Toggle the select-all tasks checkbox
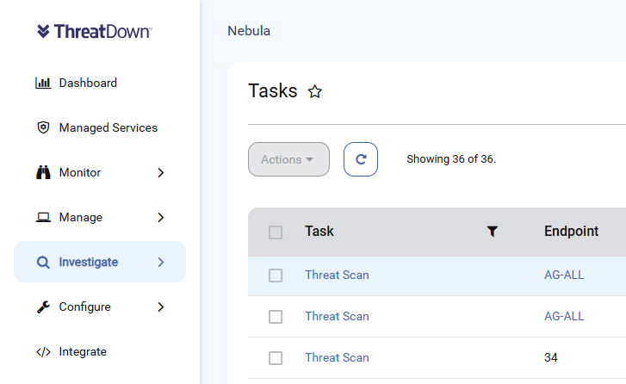 click(276, 232)
